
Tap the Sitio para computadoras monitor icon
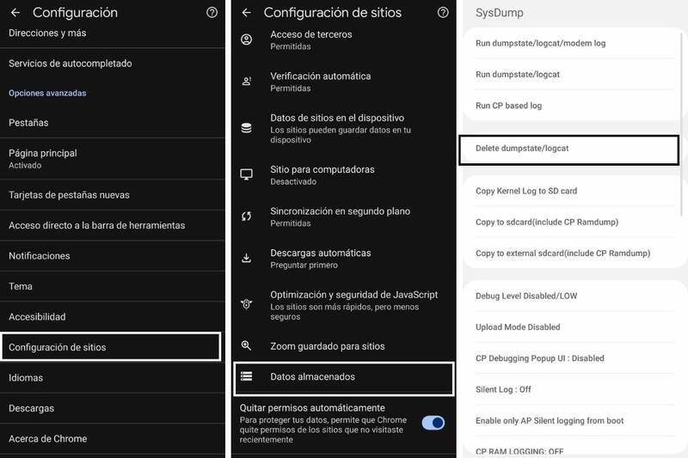pyautogui.click(x=247, y=174)
